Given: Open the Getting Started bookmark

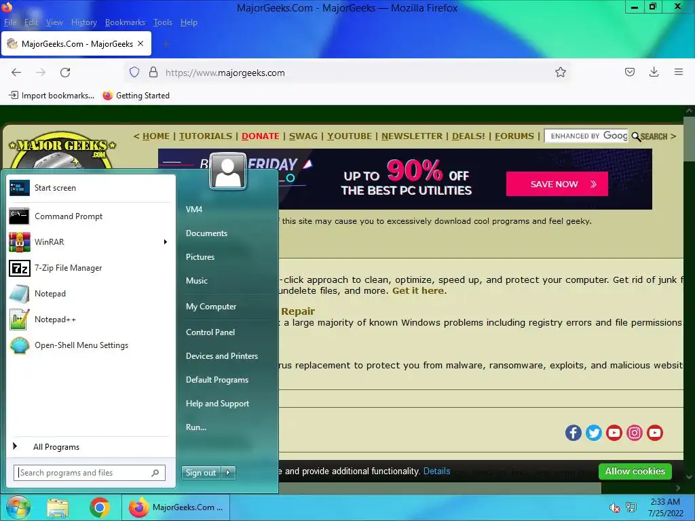Looking at the screenshot, I should (136, 95).
